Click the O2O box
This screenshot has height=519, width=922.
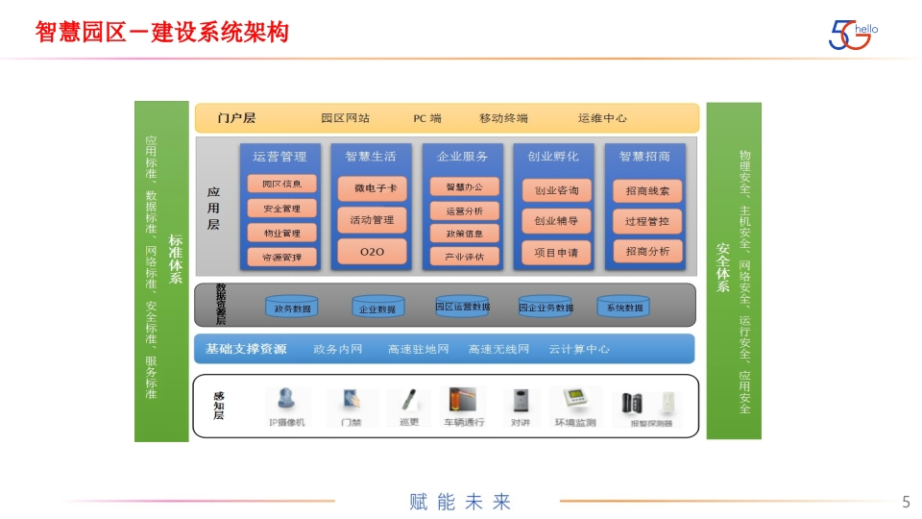[x=373, y=252]
